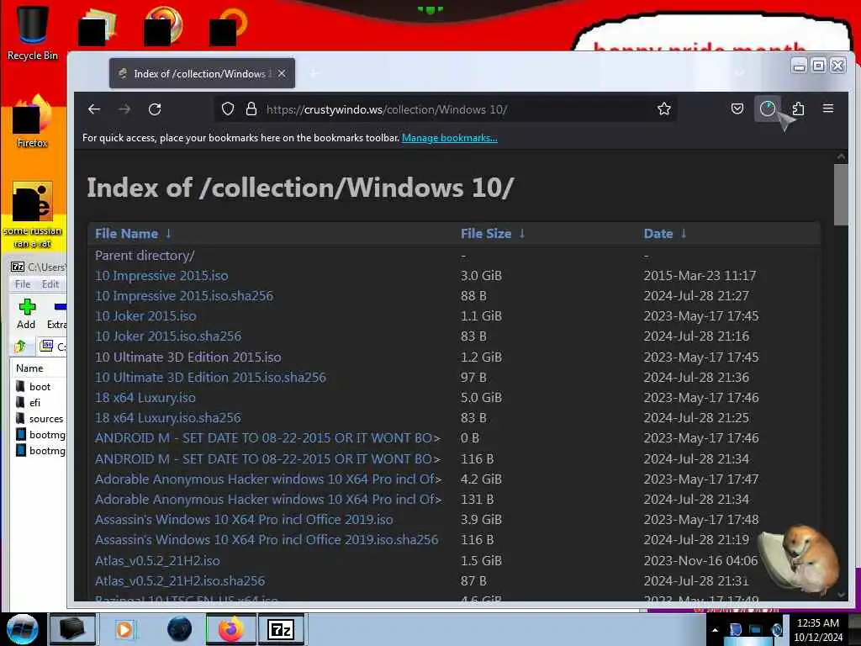Image resolution: width=861 pixels, height=646 pixels.
Task: Open 18 x64 Luxury.iso.sha256 link
Action: (x=167, y=418)
